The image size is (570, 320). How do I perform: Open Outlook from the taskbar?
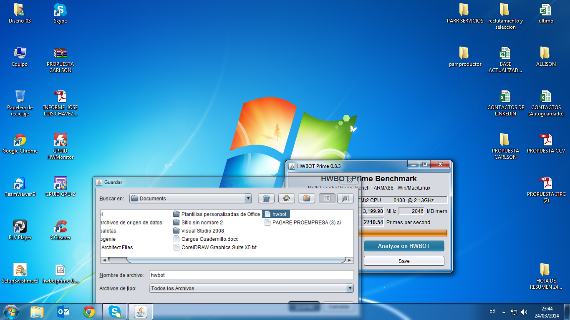(63, 312)
